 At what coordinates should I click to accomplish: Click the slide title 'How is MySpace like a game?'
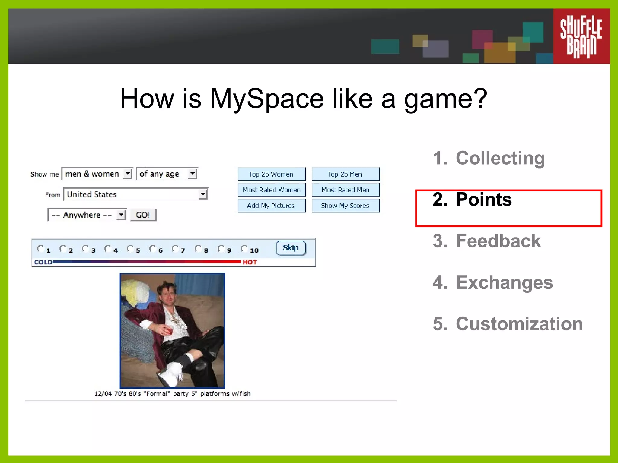[304, 99]
